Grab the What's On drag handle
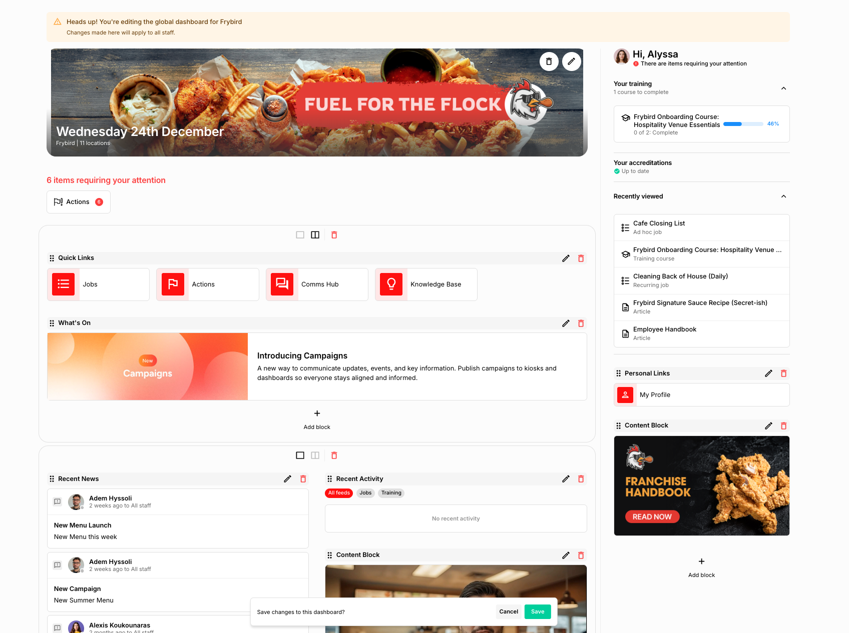 click(x=52, y=323)
